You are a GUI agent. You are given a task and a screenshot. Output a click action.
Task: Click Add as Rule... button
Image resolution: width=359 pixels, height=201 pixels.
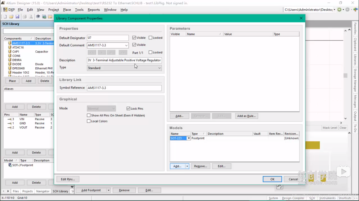coord(246,116)
